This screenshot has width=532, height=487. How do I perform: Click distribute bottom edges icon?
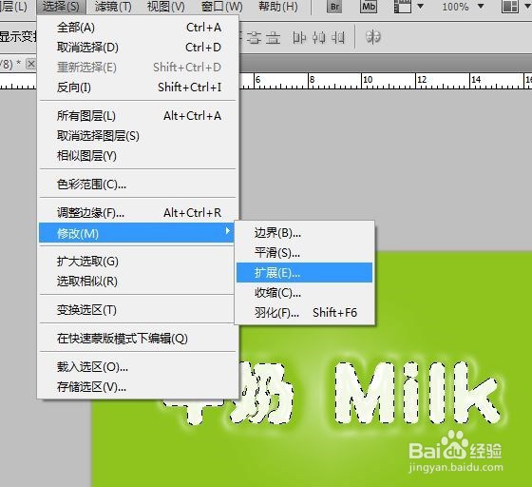click(273, 37)
